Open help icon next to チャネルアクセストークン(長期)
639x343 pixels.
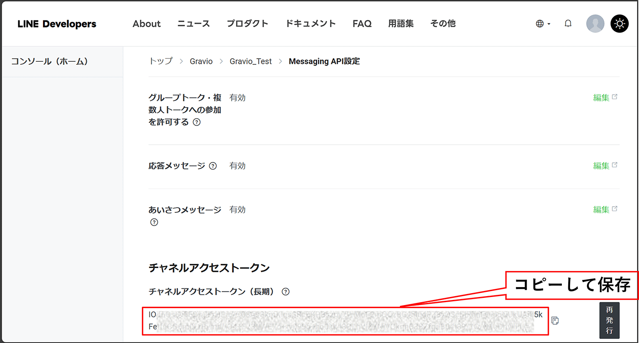(285, 292)
